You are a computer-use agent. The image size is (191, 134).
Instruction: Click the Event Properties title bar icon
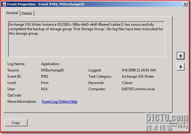(x=4, y=4)
